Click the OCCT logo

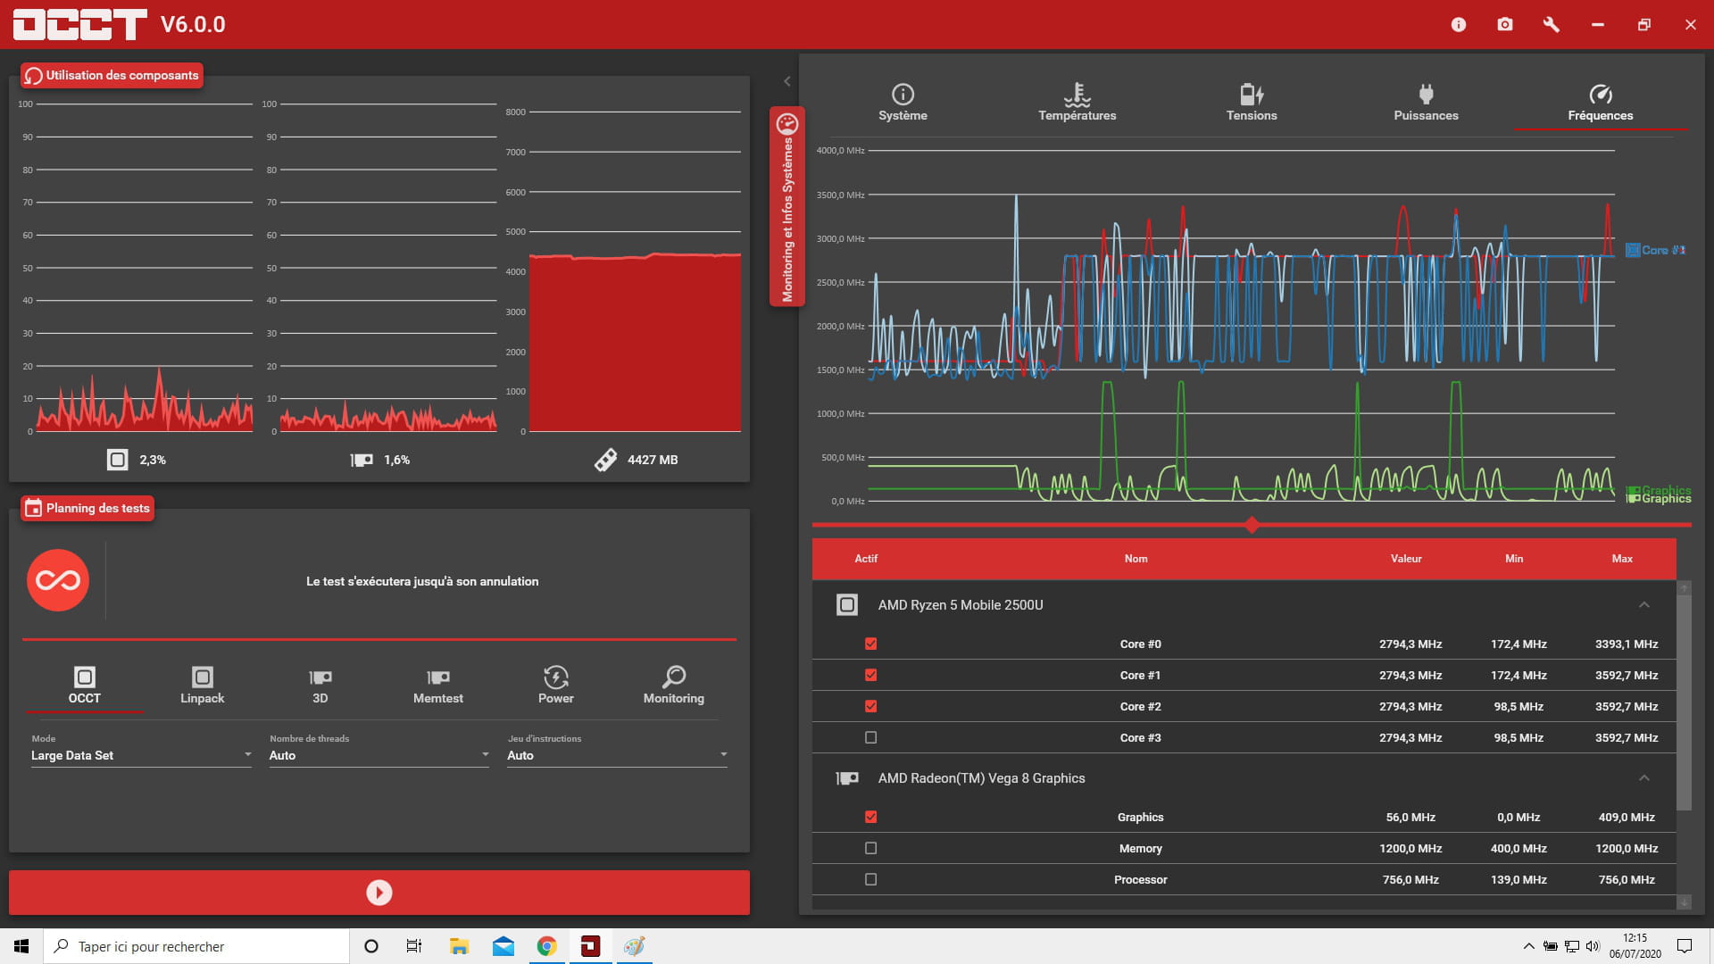[x=80, y=24]
